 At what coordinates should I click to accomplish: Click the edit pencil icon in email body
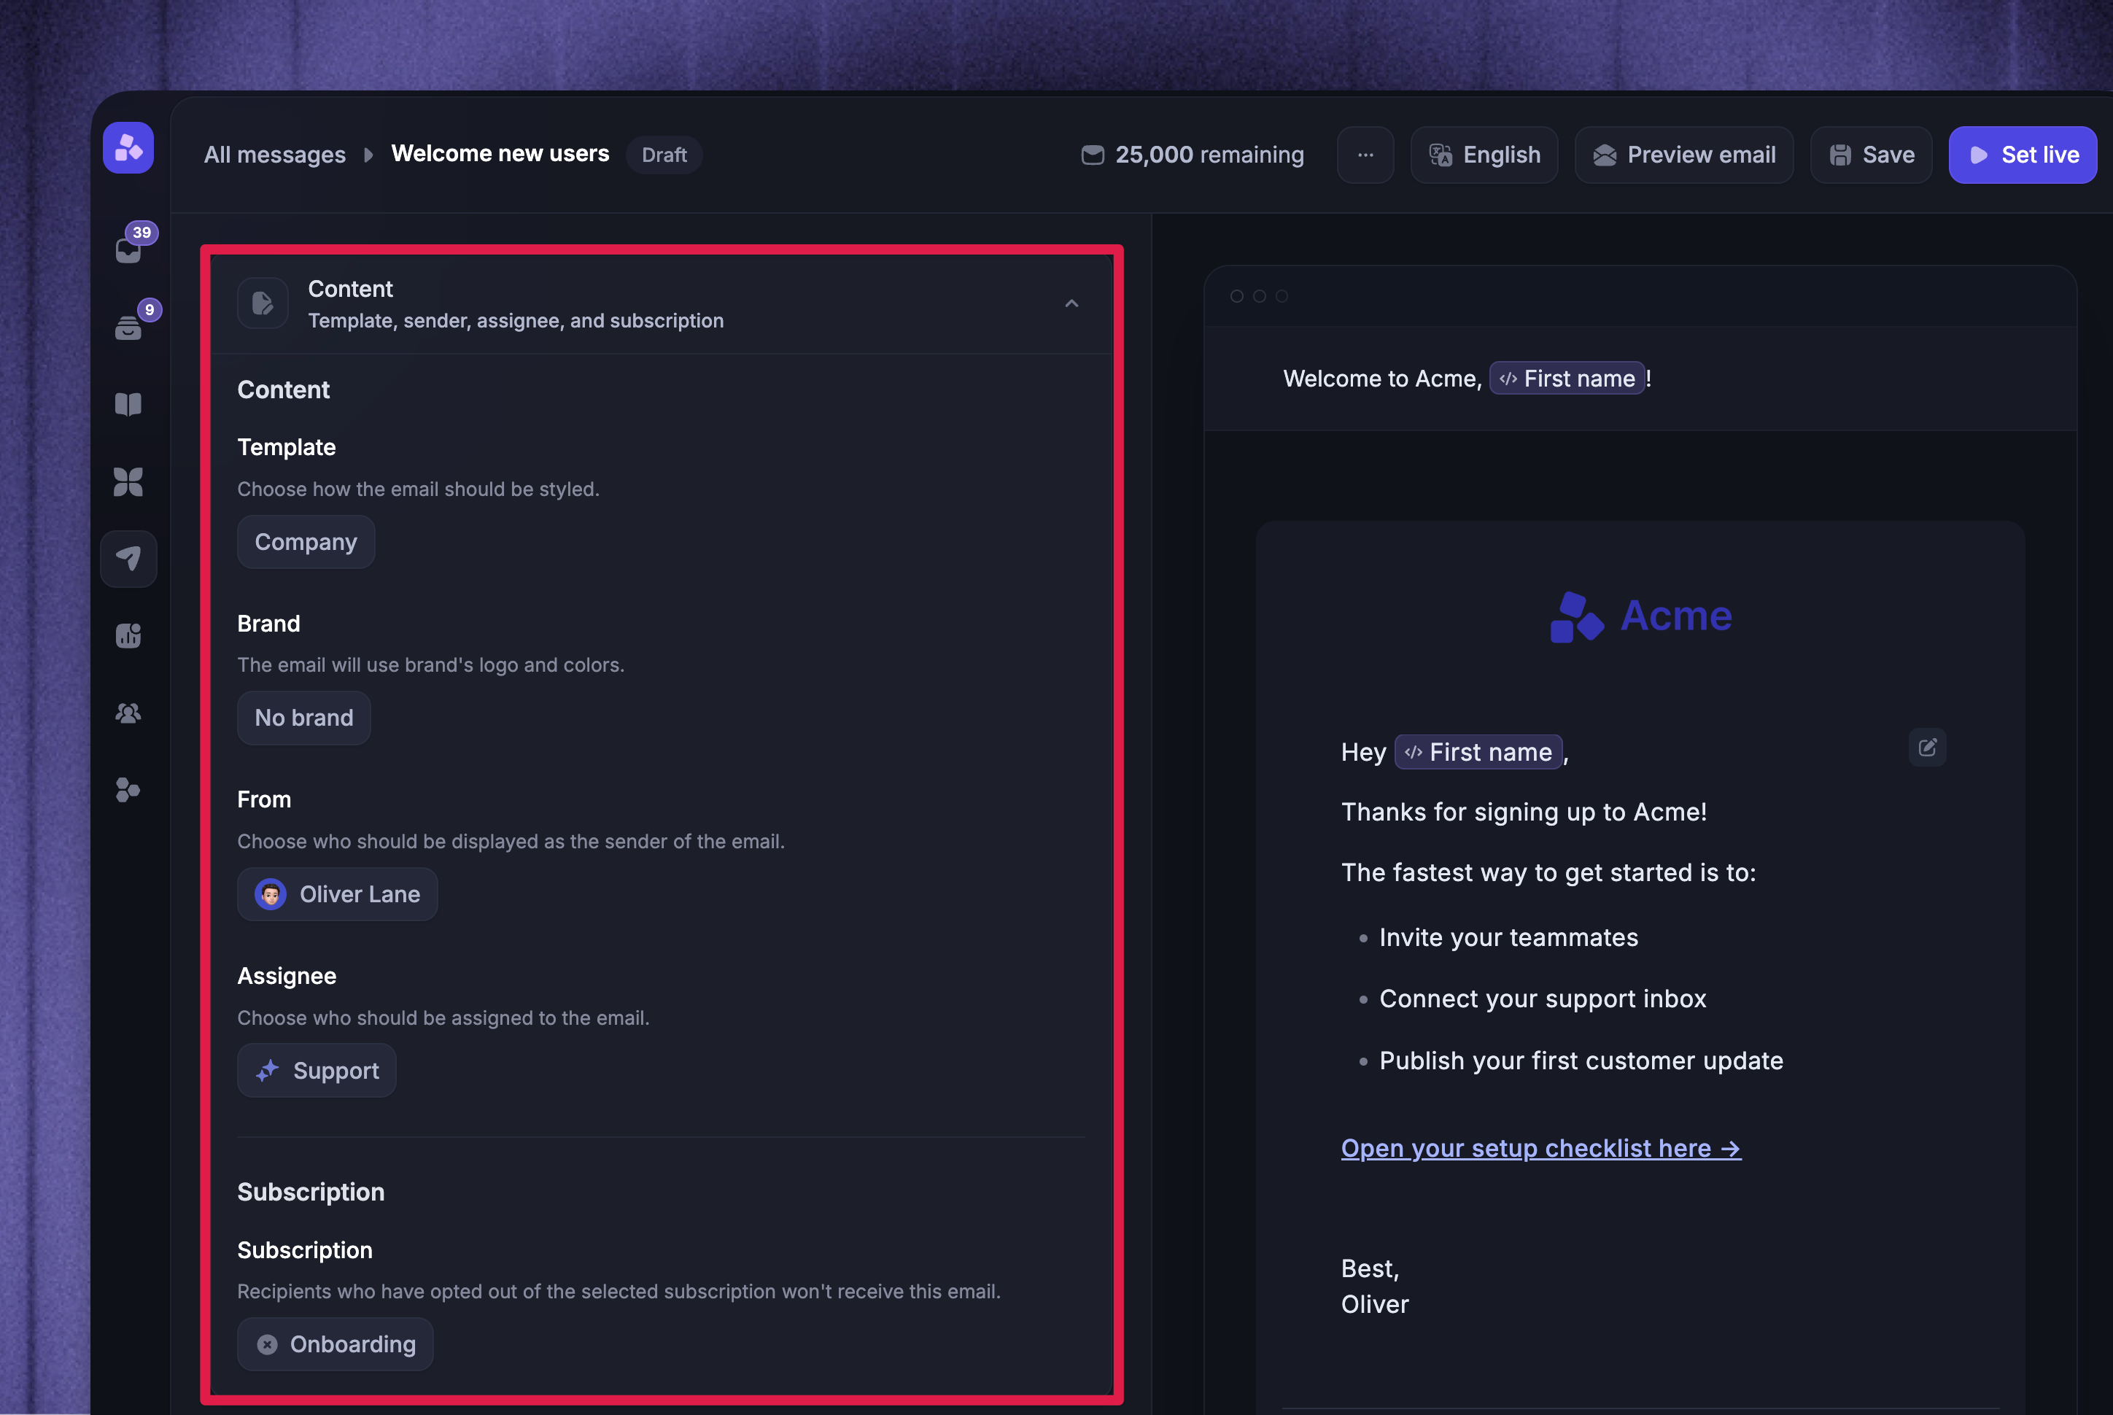tap(1927, 747)
